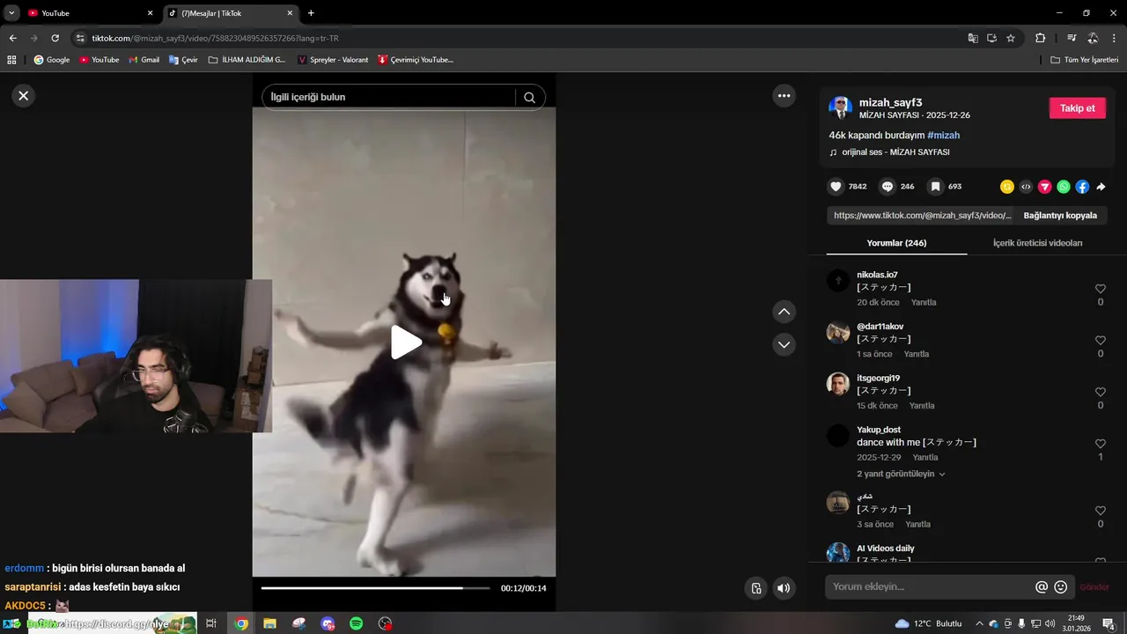The height and width of the screenshot is (634, 1127).
Task: Switch to Yorumlar (246) tab
Action: tap(896, 243)
